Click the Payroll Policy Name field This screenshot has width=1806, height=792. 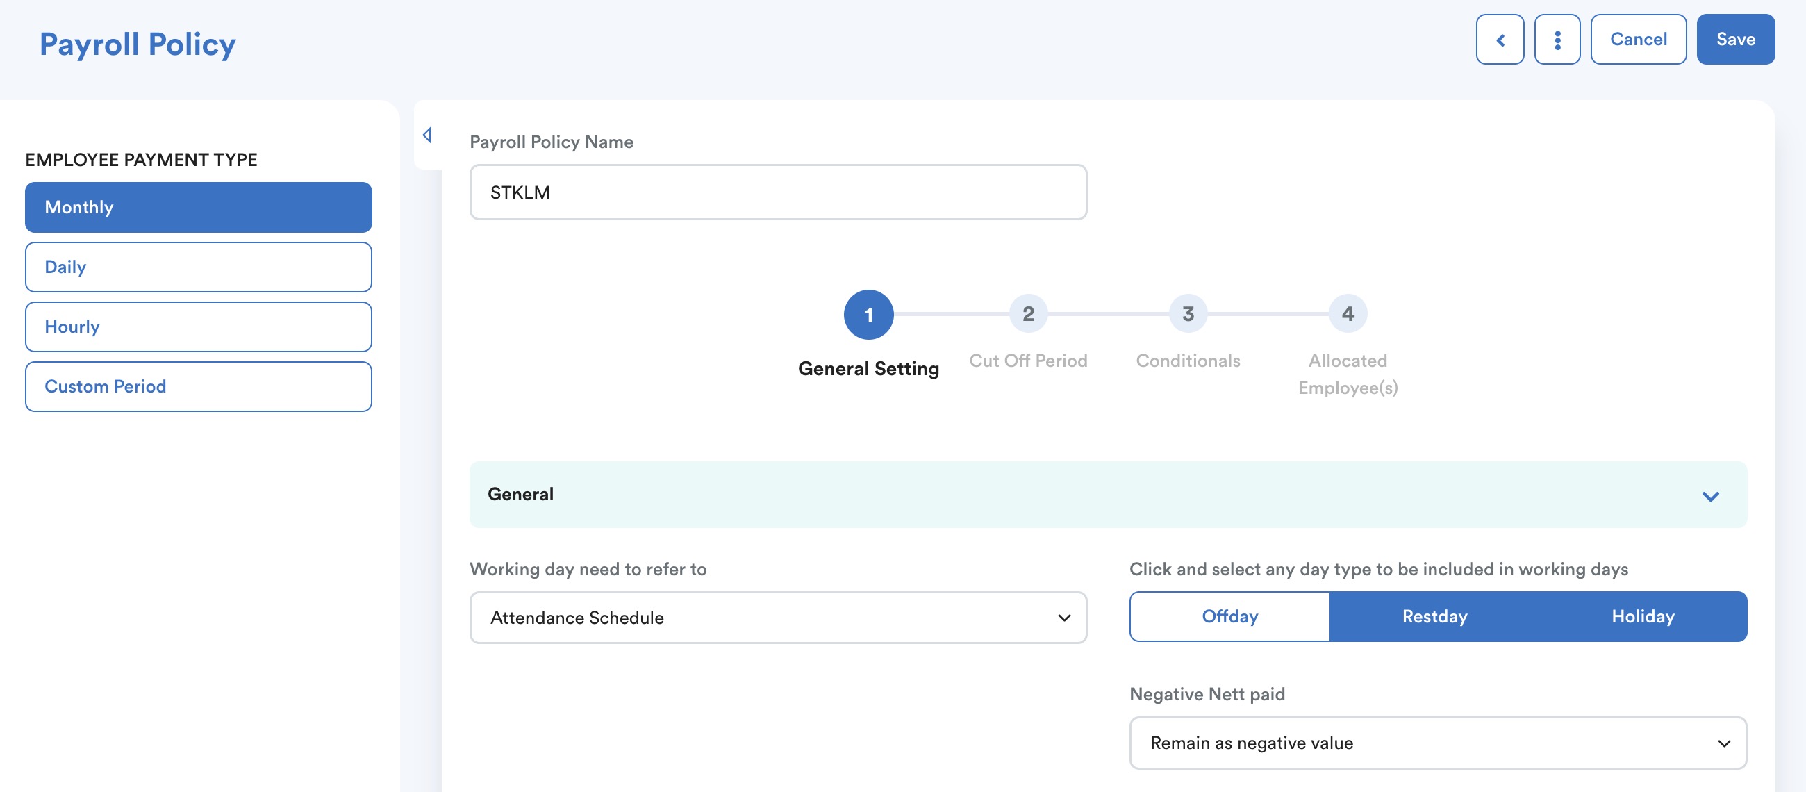click(x=777, y=192)
